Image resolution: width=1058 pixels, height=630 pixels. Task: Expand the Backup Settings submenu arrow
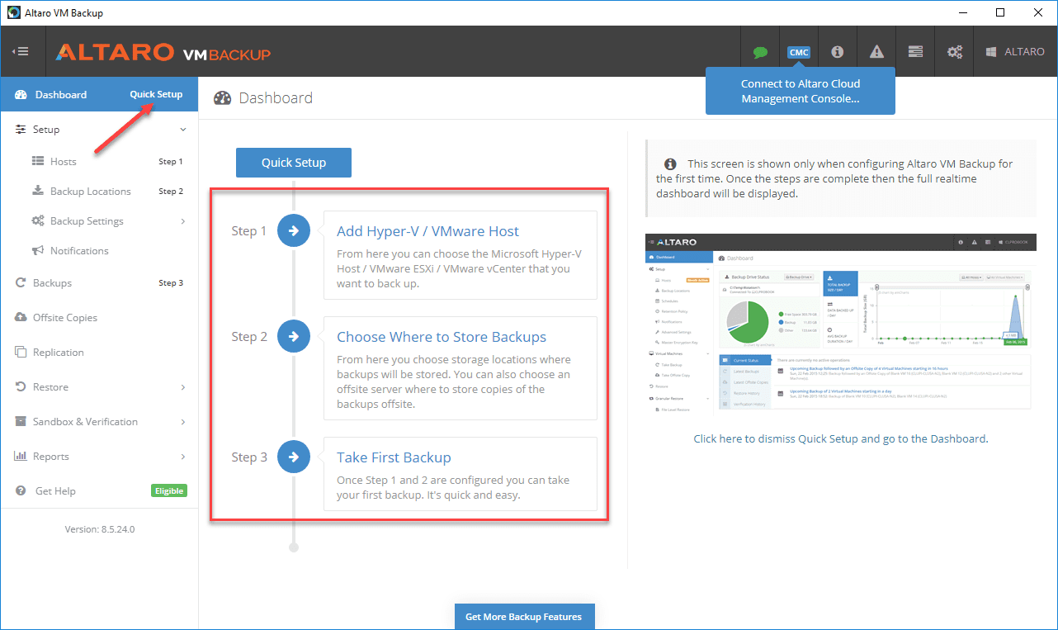pyautogui.click(x=183, y=221)
